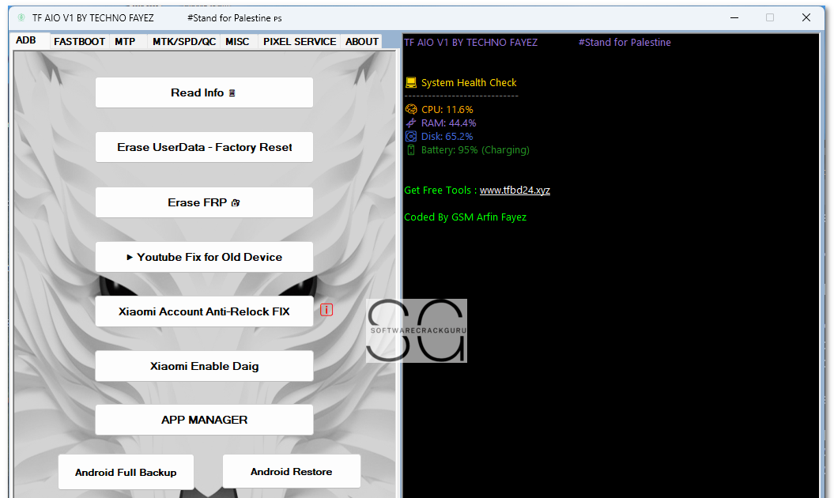Click the red info icon beside Xiaomi Anti-Relock
834x498 pixels.
pyautogui.click(x=326, y=310)
